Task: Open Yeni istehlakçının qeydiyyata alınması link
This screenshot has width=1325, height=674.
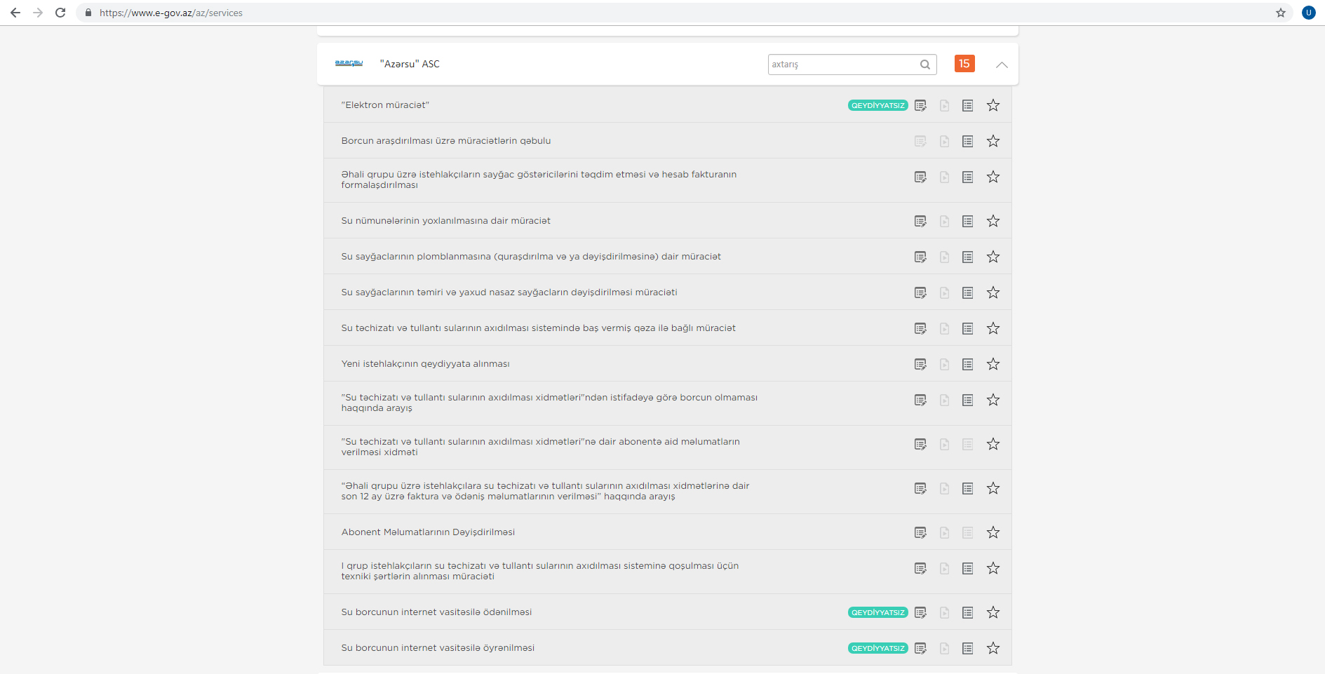Action: pos(426,364)
